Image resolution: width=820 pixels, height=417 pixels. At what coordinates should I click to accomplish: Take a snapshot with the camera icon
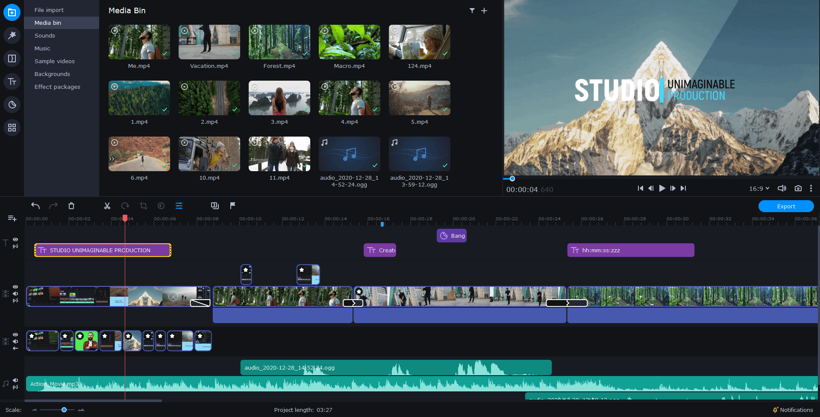coord(798,188)
